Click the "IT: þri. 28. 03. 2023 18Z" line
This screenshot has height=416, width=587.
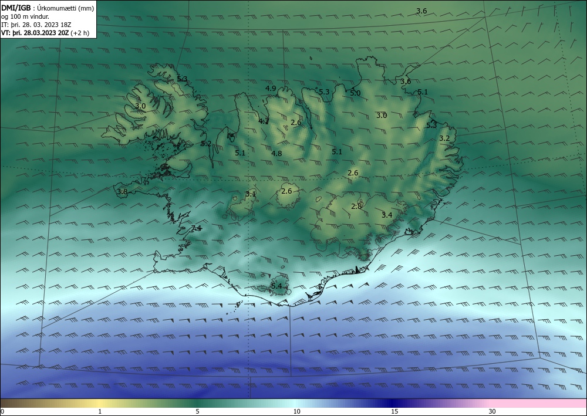(x=36, y=25)
